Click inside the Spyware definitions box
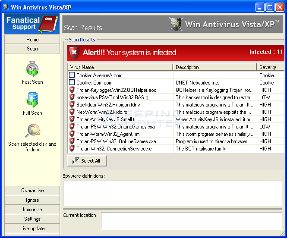 172,193
